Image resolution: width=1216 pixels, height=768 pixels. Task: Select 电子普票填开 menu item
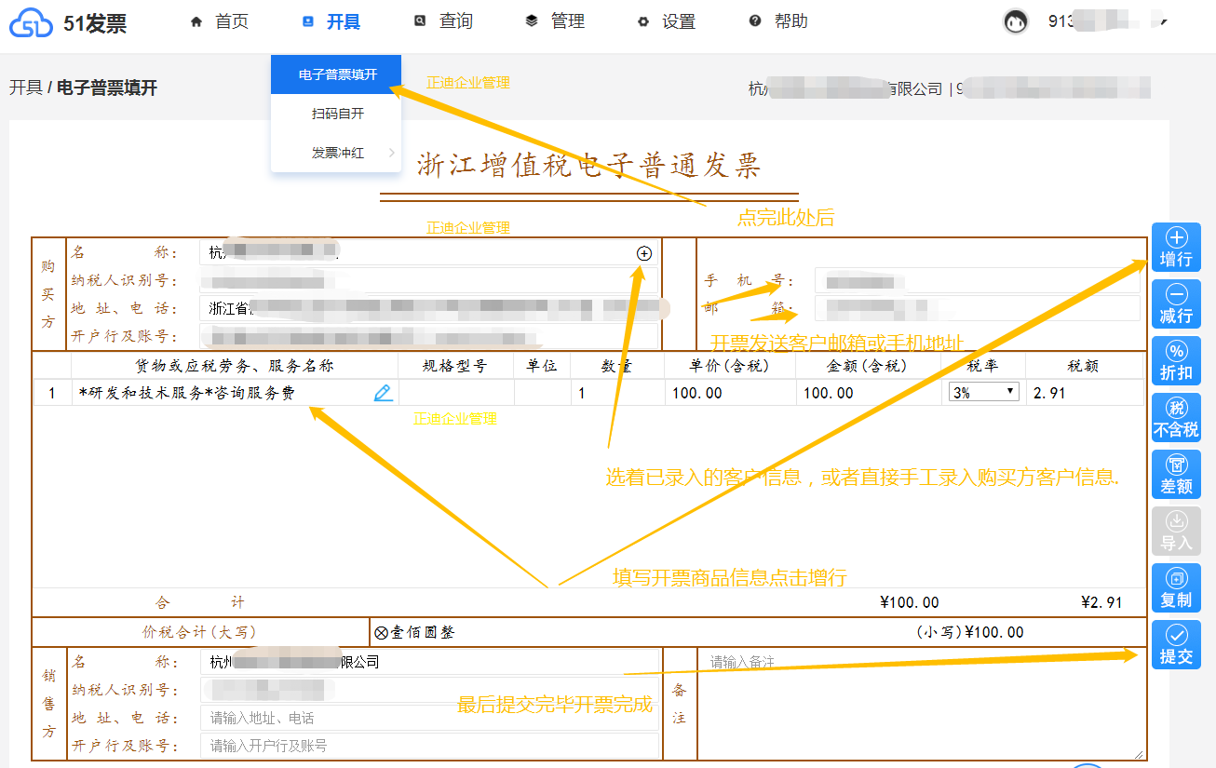337,74
